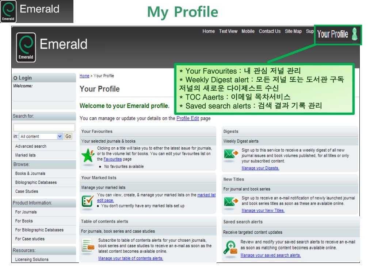Screen dimensions: 374x280
Task: Browse Case Studies in the sidebar
Action: (26, 191)
